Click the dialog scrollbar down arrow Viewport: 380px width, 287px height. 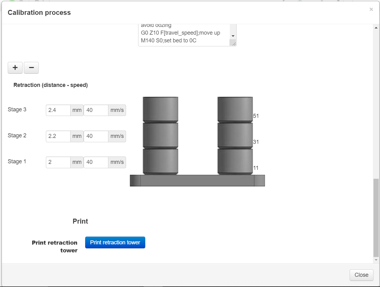[376, 260]
